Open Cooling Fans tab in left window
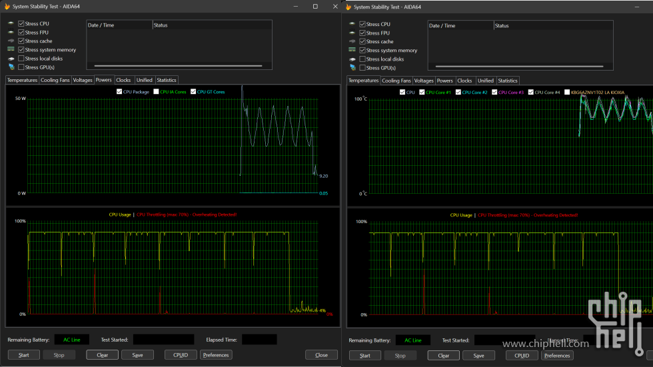This screenshot has height=367, width=653. coord(55,80)
